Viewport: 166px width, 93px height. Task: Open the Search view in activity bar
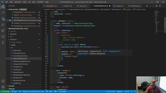coord(3,13)
